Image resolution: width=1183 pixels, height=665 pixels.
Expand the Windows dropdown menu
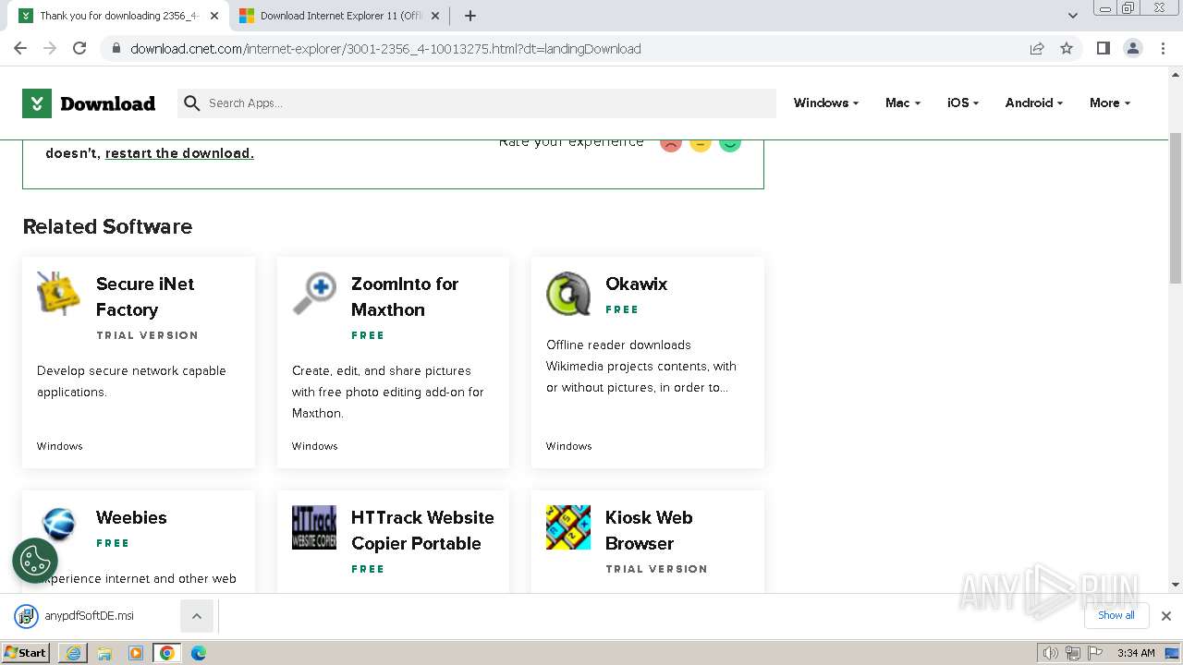826,103
